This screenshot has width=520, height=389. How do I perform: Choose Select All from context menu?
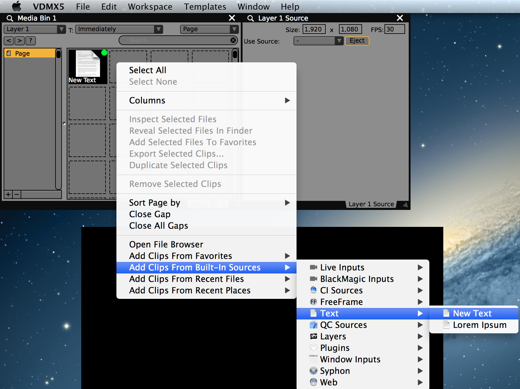point(206,70)
